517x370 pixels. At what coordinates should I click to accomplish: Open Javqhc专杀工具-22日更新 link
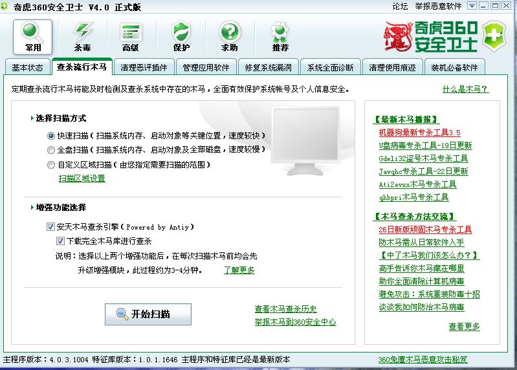[x=423, y=171]
